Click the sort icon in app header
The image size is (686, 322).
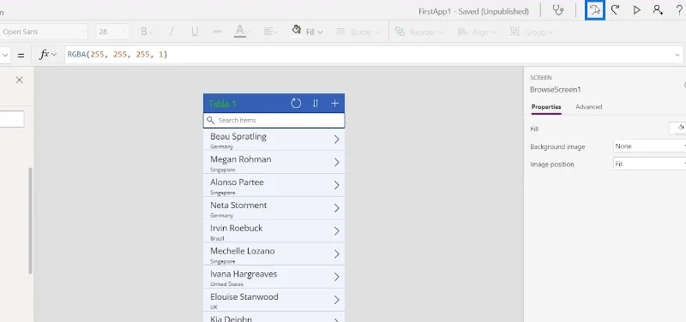point(316,103)
